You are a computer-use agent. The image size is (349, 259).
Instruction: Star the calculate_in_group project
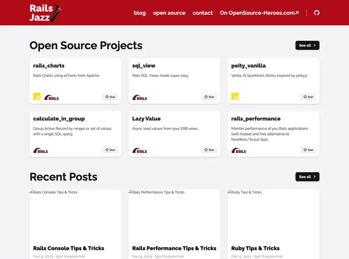[x=110, y=150]
